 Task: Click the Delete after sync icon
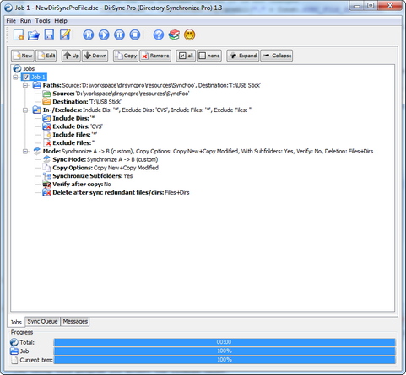click(46, 192)
